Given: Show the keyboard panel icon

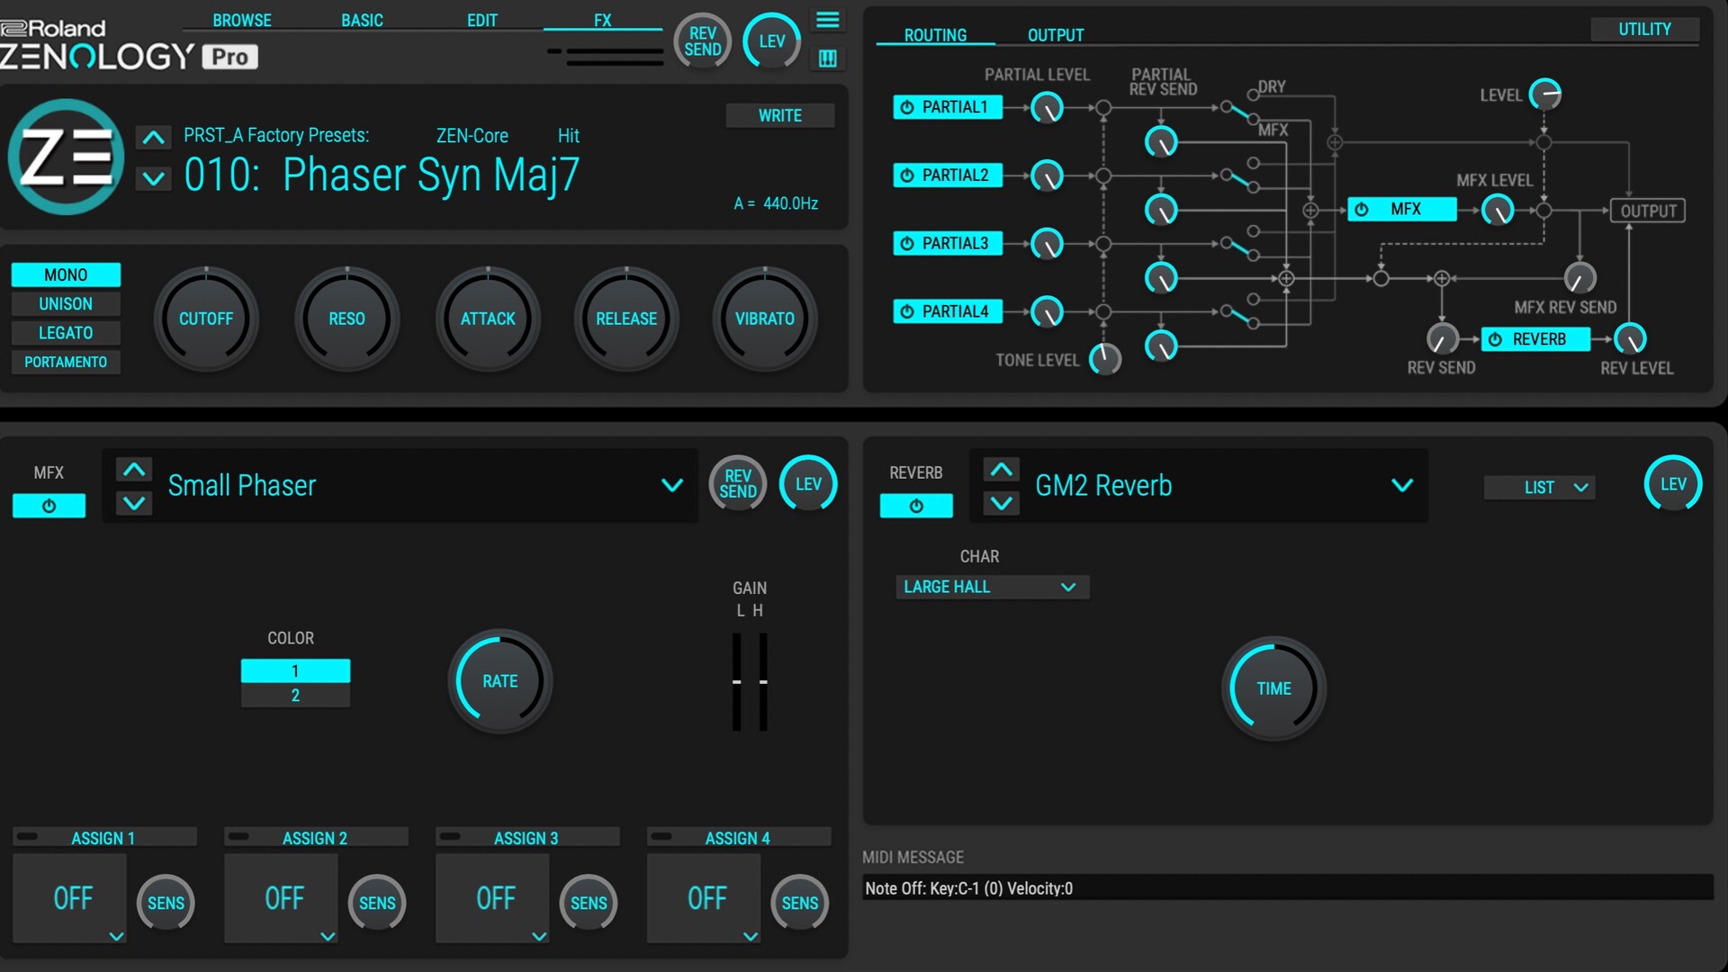Looking at the screenshot, I should (x=827, y=58).
